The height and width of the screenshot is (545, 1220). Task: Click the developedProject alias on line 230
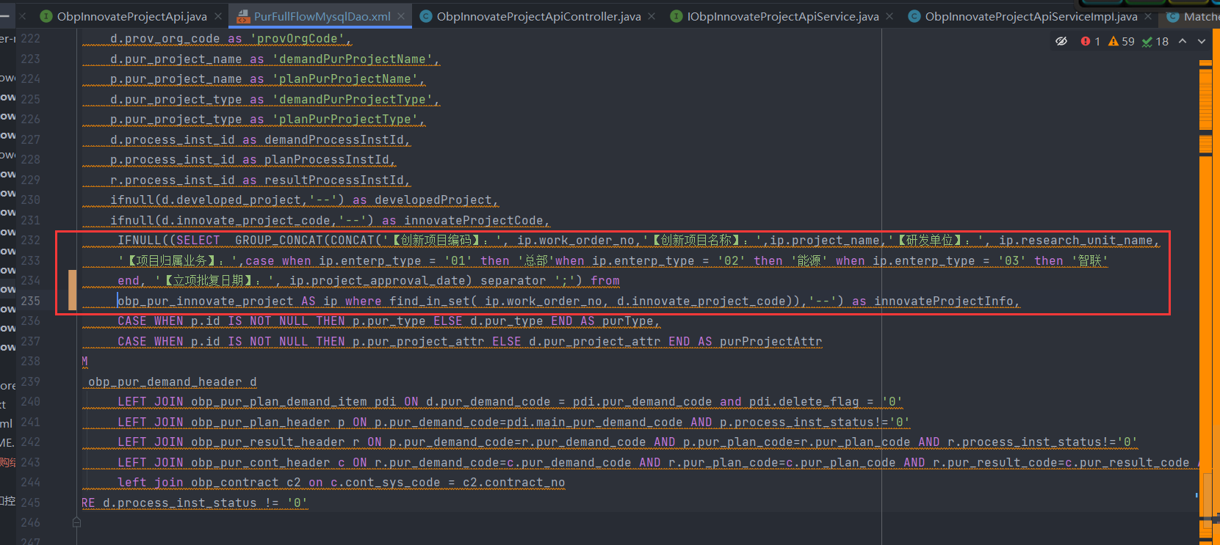[433, 200]
